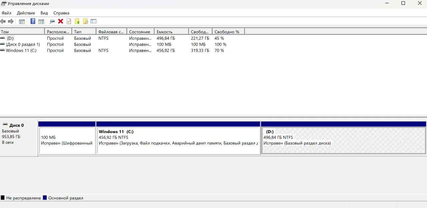427x208 pixels.
Task: Click the 456,92 ГБ capacity cell
Action: [x=166, y=51]
